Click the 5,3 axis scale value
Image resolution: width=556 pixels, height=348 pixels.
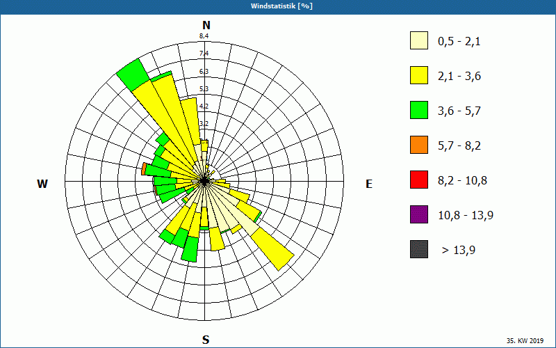(x=204, y=89)
